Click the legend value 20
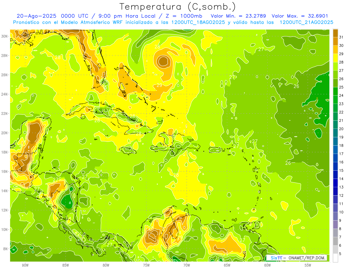This screenshot has width=349, height=269. click(x=341, y=129)
